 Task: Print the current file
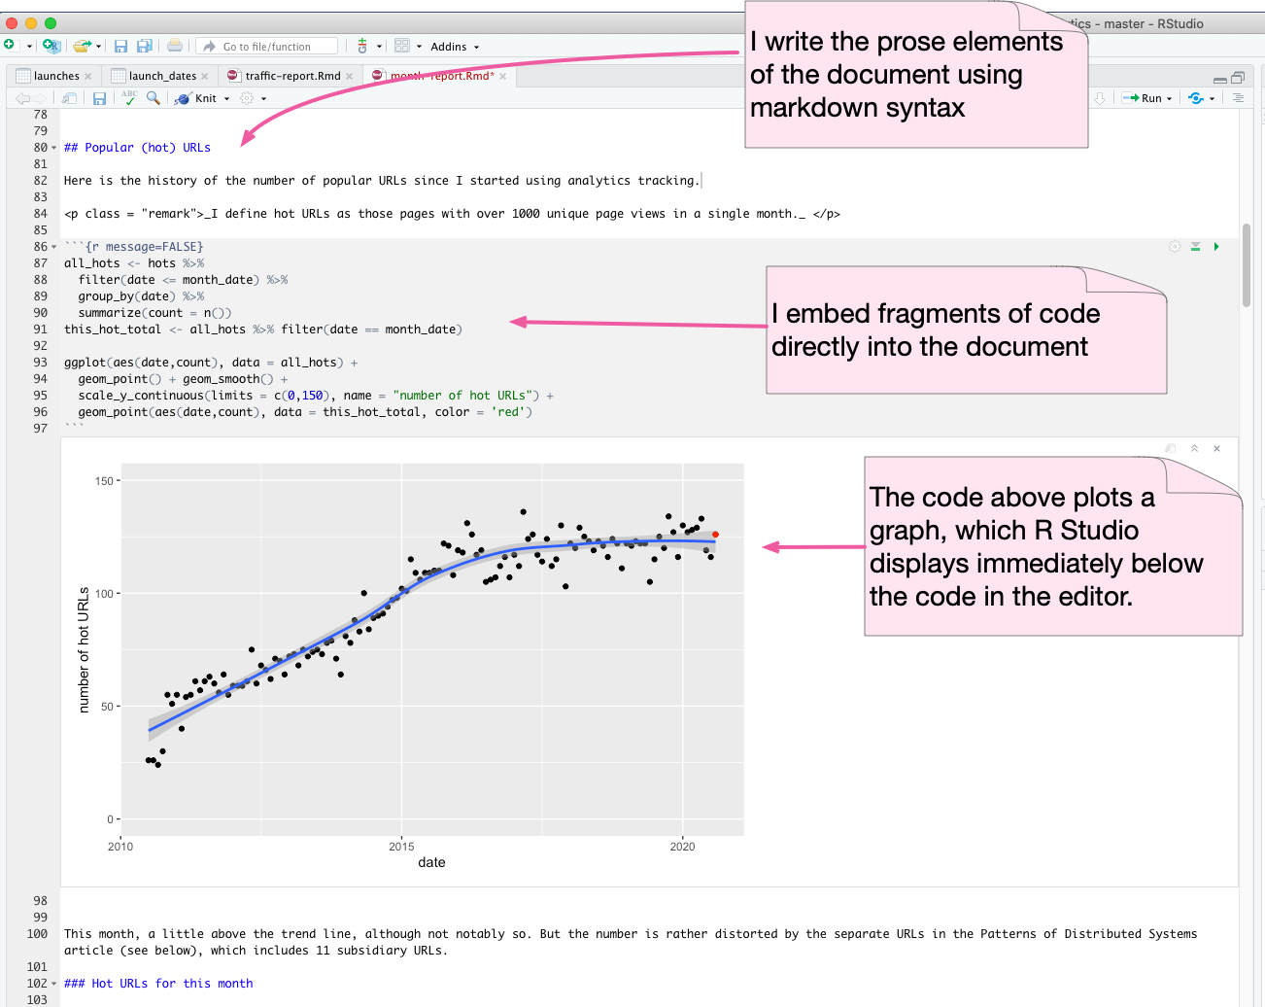(x=175, y=46)
